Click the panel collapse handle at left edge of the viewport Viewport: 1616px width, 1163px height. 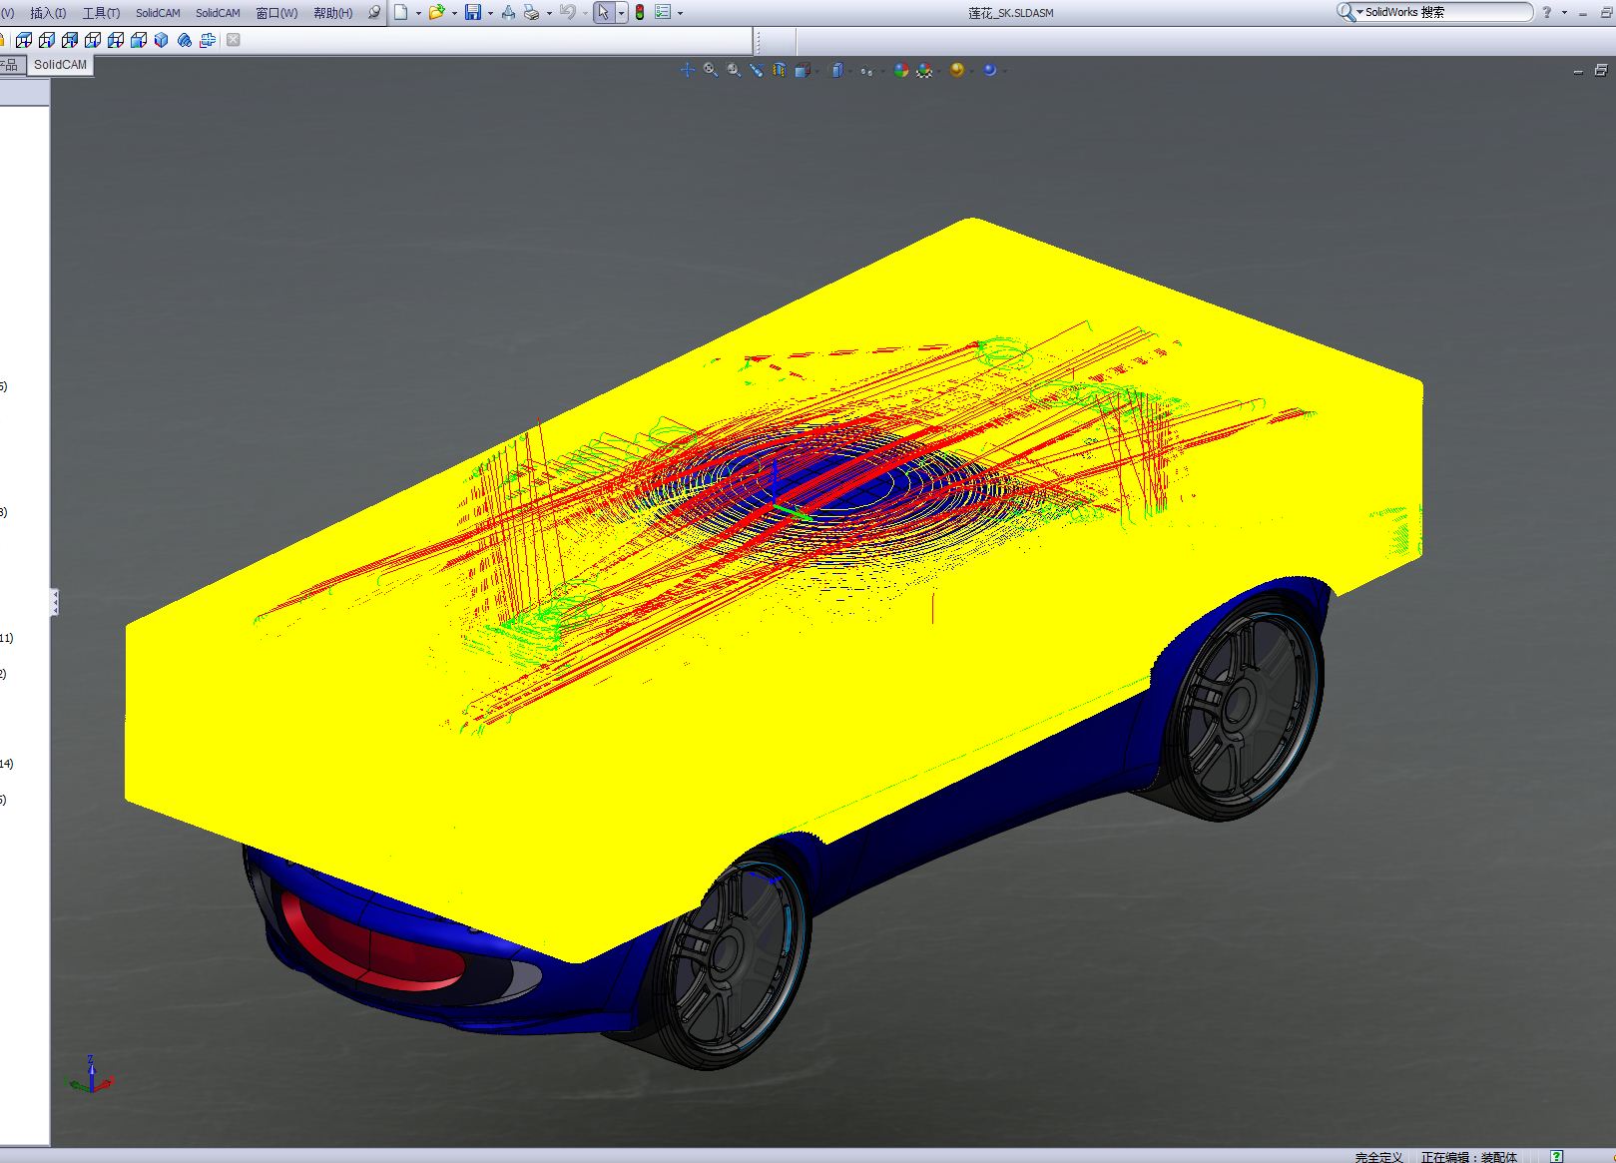pos(55,602)
